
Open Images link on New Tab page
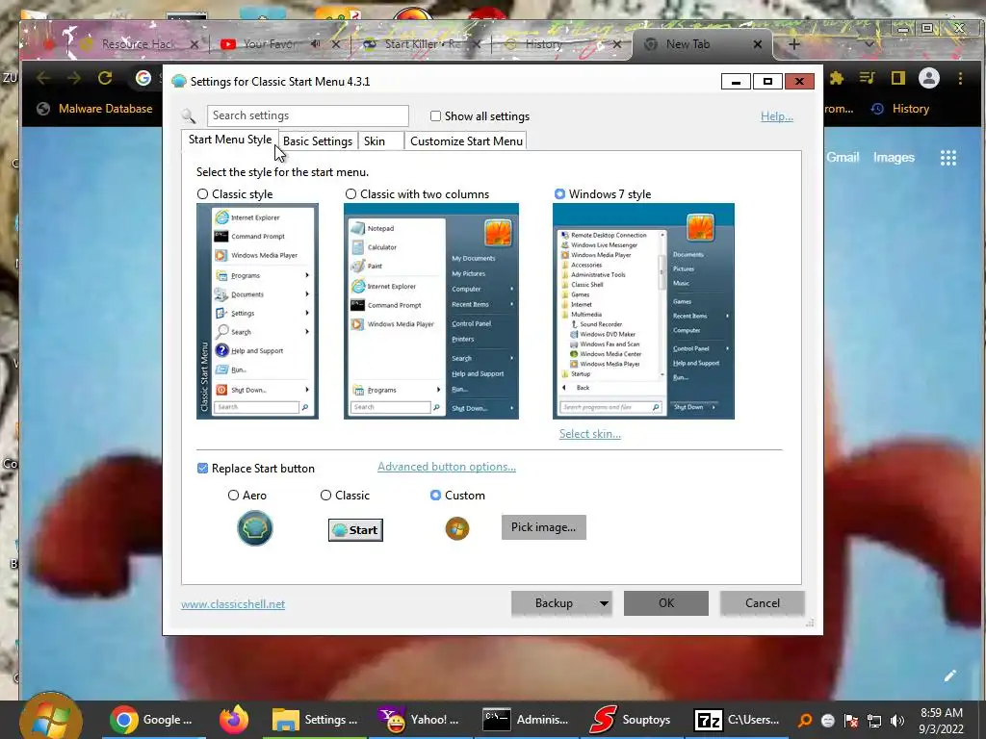click(894, 158)
